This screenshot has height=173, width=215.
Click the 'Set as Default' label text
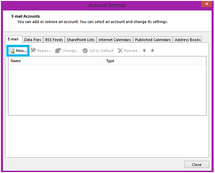(x=102, y=51)
